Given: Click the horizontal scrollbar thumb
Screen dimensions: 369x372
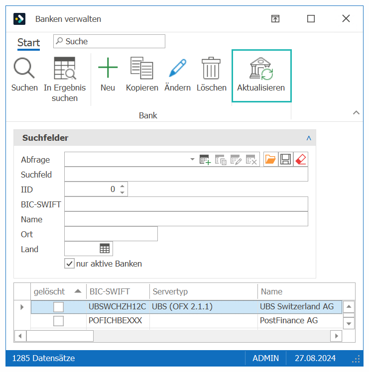Looking at the screenshot, I should coord(60,336).
